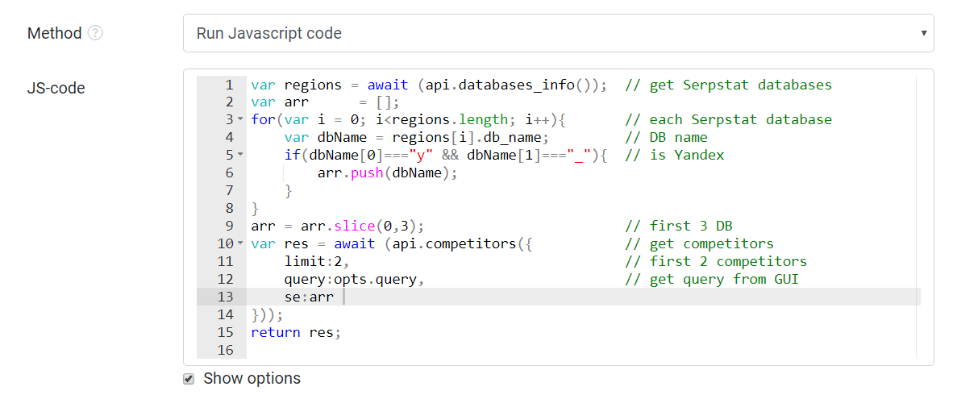Click the "arr.push(dbName);" code on line 6
This screenshot has height=395, width=961.
(x=387, y=173)
